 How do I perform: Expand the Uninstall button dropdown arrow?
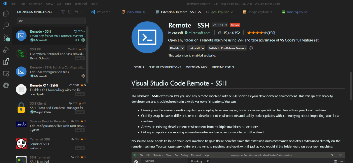(203, 48)
